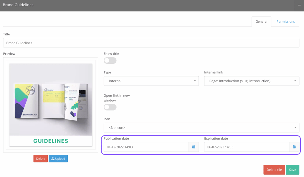The width and height of the screenshot is (304, 177).
Task: Click the Guidelines brochure preview thumbnail
Action: (x=50, y=105)
